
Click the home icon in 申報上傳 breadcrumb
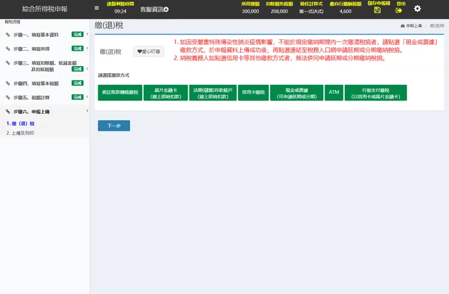tap(403, 25)
